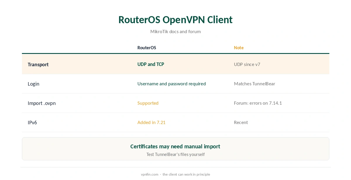Select "Test TunnelBear's files yourself" text

click(x=175, y=154)
